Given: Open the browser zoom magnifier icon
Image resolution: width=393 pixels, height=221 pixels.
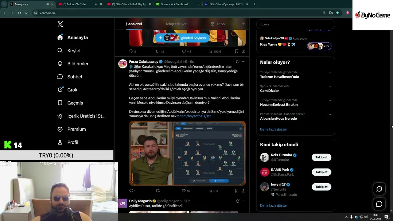Looking at the screenshot, I should coord(324,13).
